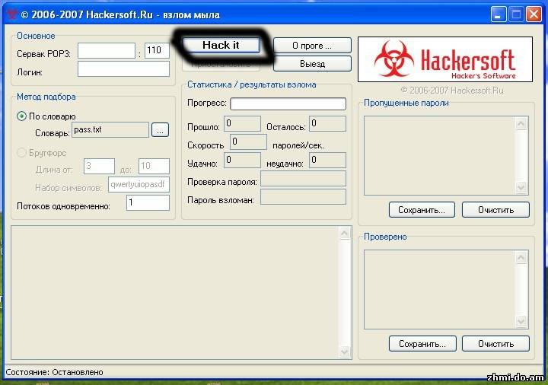
Task: Click the Потоков одновременно threads field
Action: pos(148,202)
